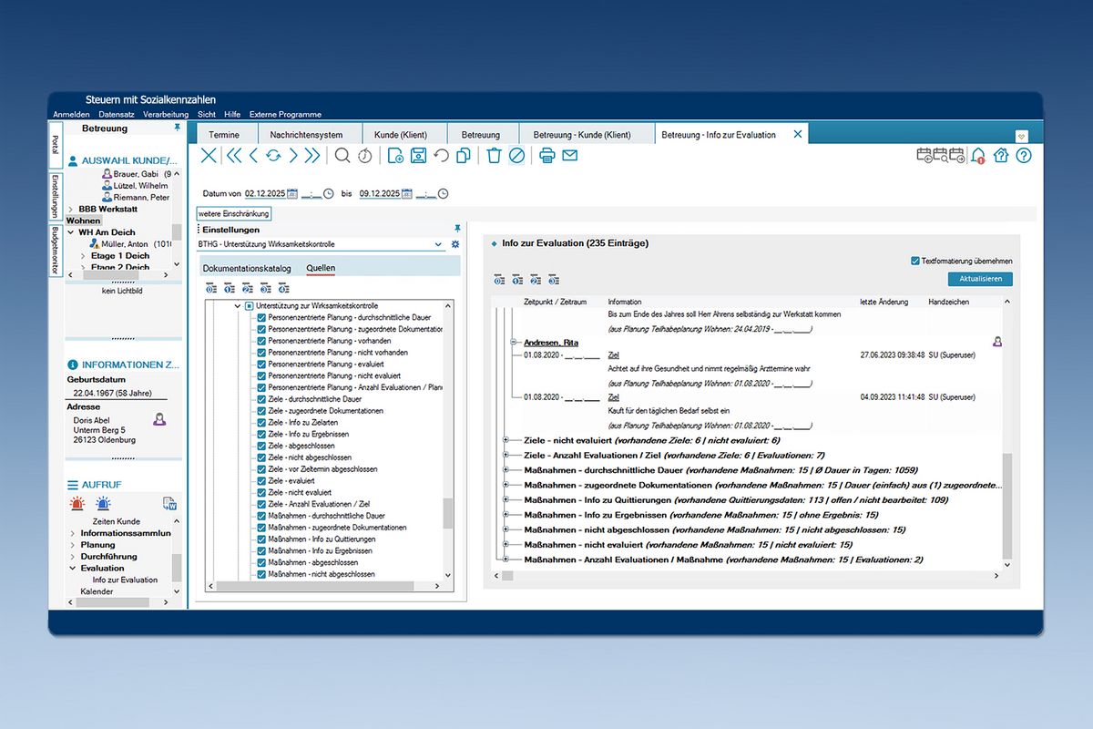This screenshot has height=729, width=1093.
Task: Click the refresh arrows toolbar icon
Action: point(273,156)
